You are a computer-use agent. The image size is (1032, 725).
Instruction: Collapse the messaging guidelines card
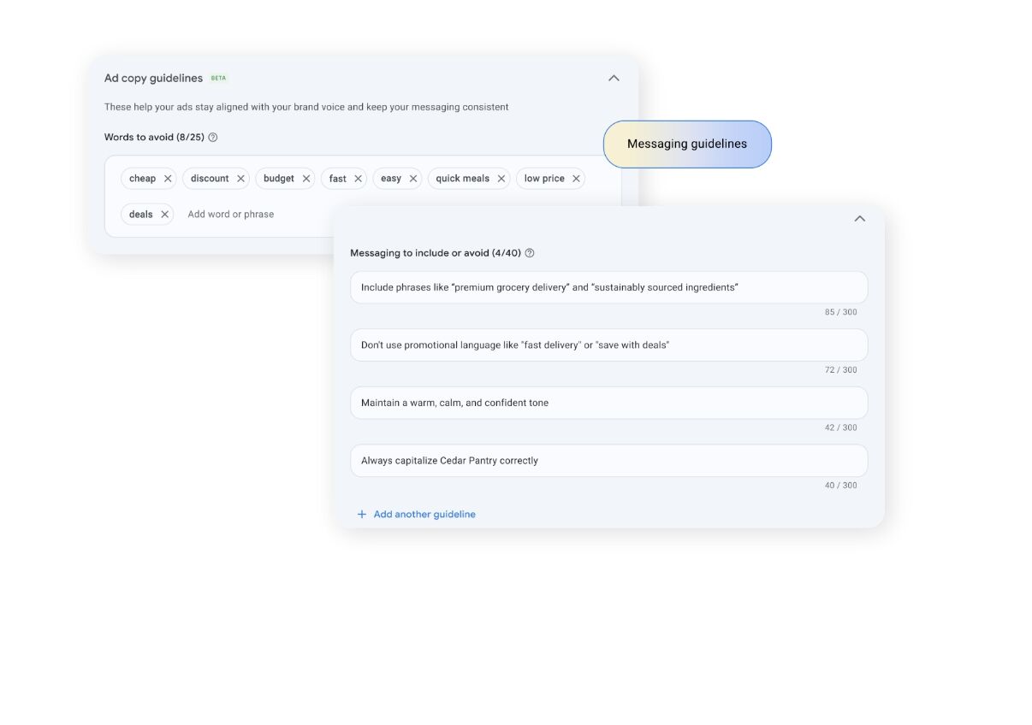pos(860,219)
